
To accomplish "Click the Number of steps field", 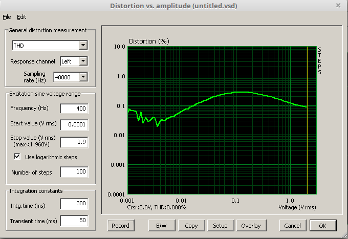I will tap(74, 172).
